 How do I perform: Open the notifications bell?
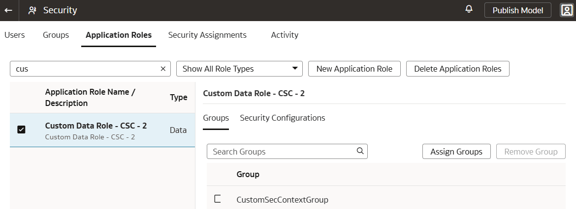pos(469,10)
